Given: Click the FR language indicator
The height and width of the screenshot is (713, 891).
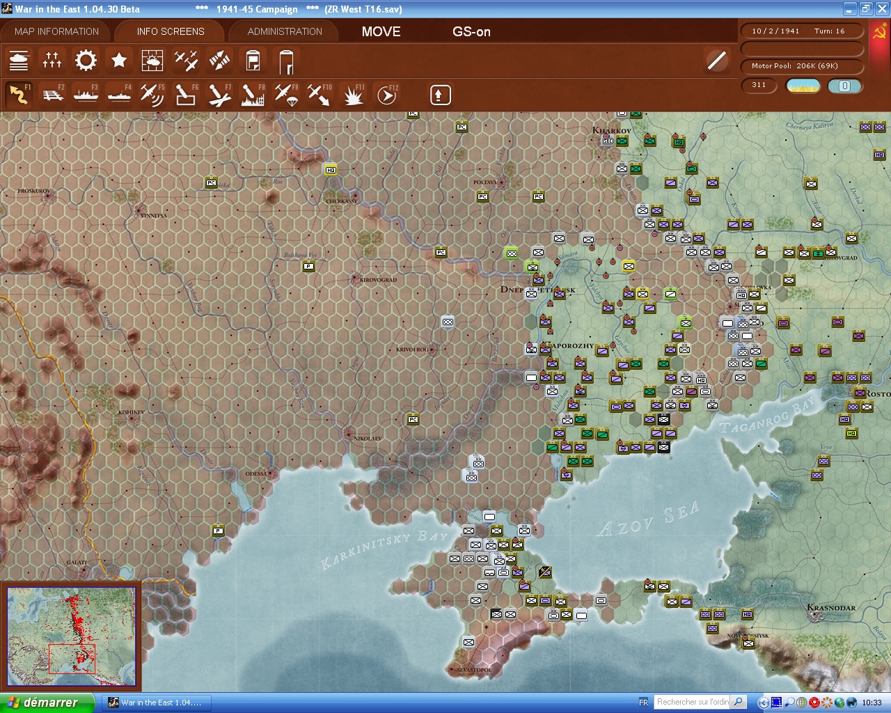Looking at the screenshot, I should (643, 703).
